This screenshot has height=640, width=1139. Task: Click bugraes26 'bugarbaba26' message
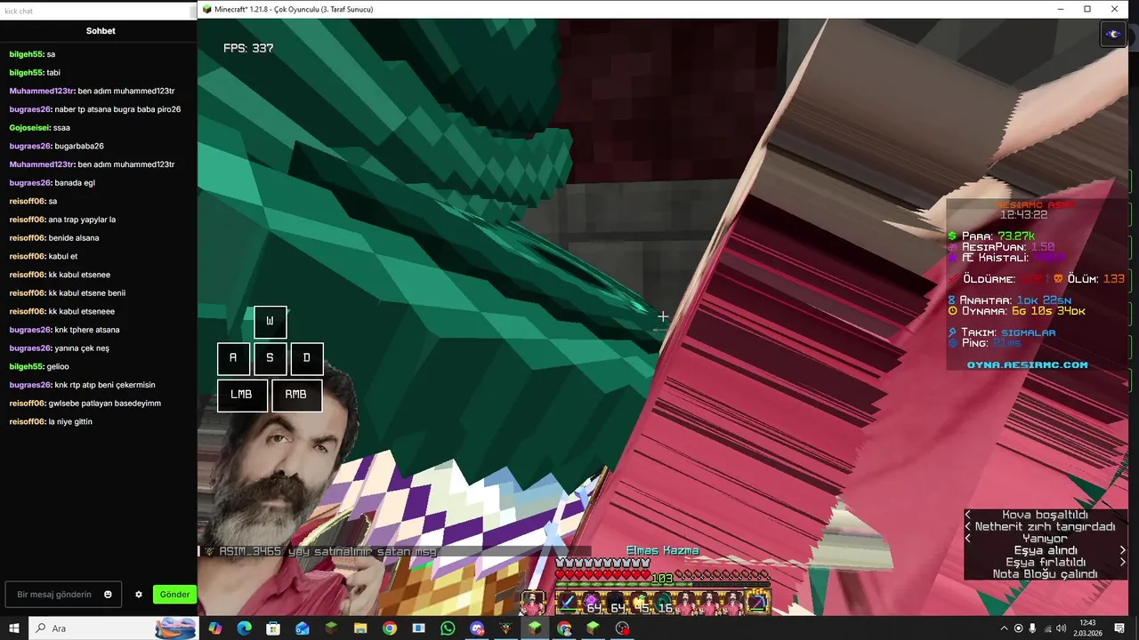pyautogui.click(x=56, y=146)
